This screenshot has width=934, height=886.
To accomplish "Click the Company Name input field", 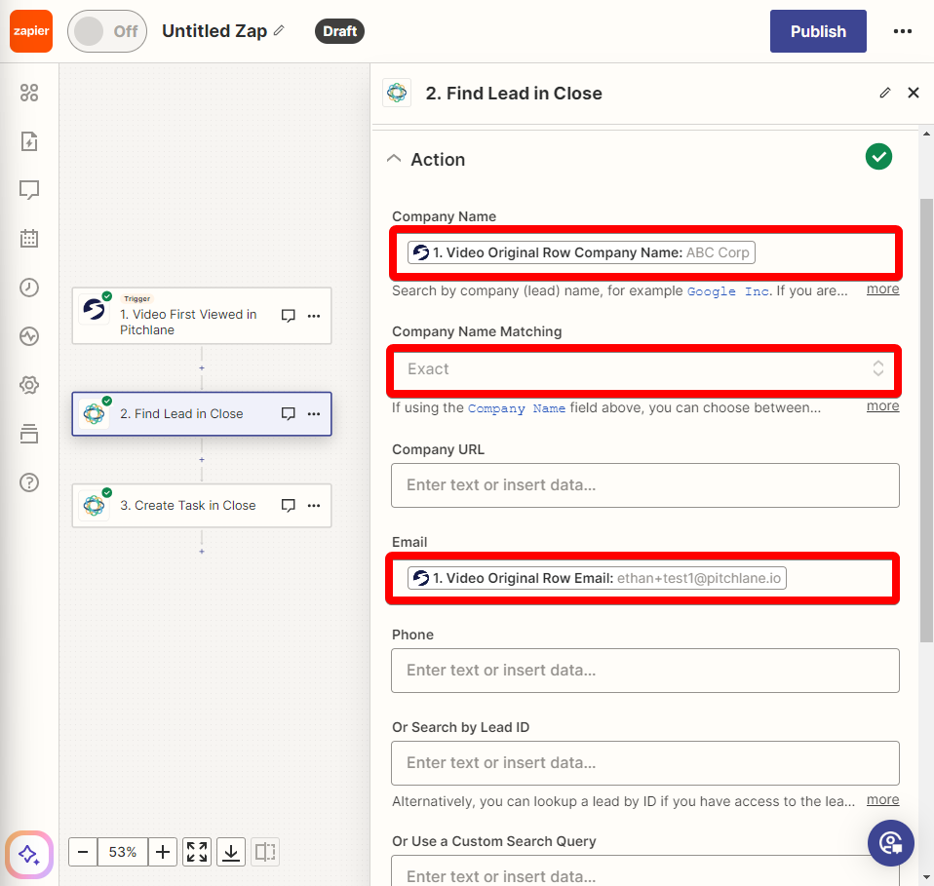I will 645,253.
